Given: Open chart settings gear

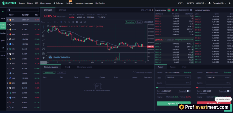Looking at the screenshot, I should (77, 22).
